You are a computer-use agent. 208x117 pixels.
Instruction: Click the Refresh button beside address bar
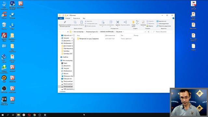coord(149,32)
